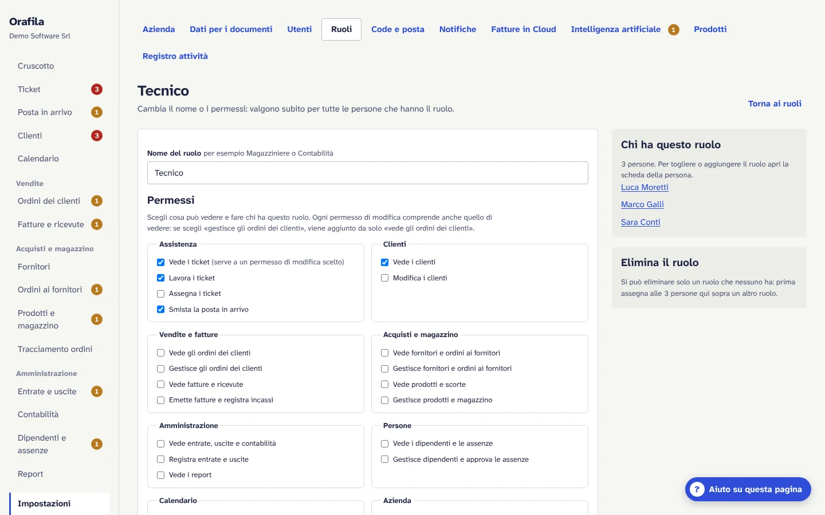Click the question mark help icon
This screenshot has height=515, width=825.
tap(697, 489)
